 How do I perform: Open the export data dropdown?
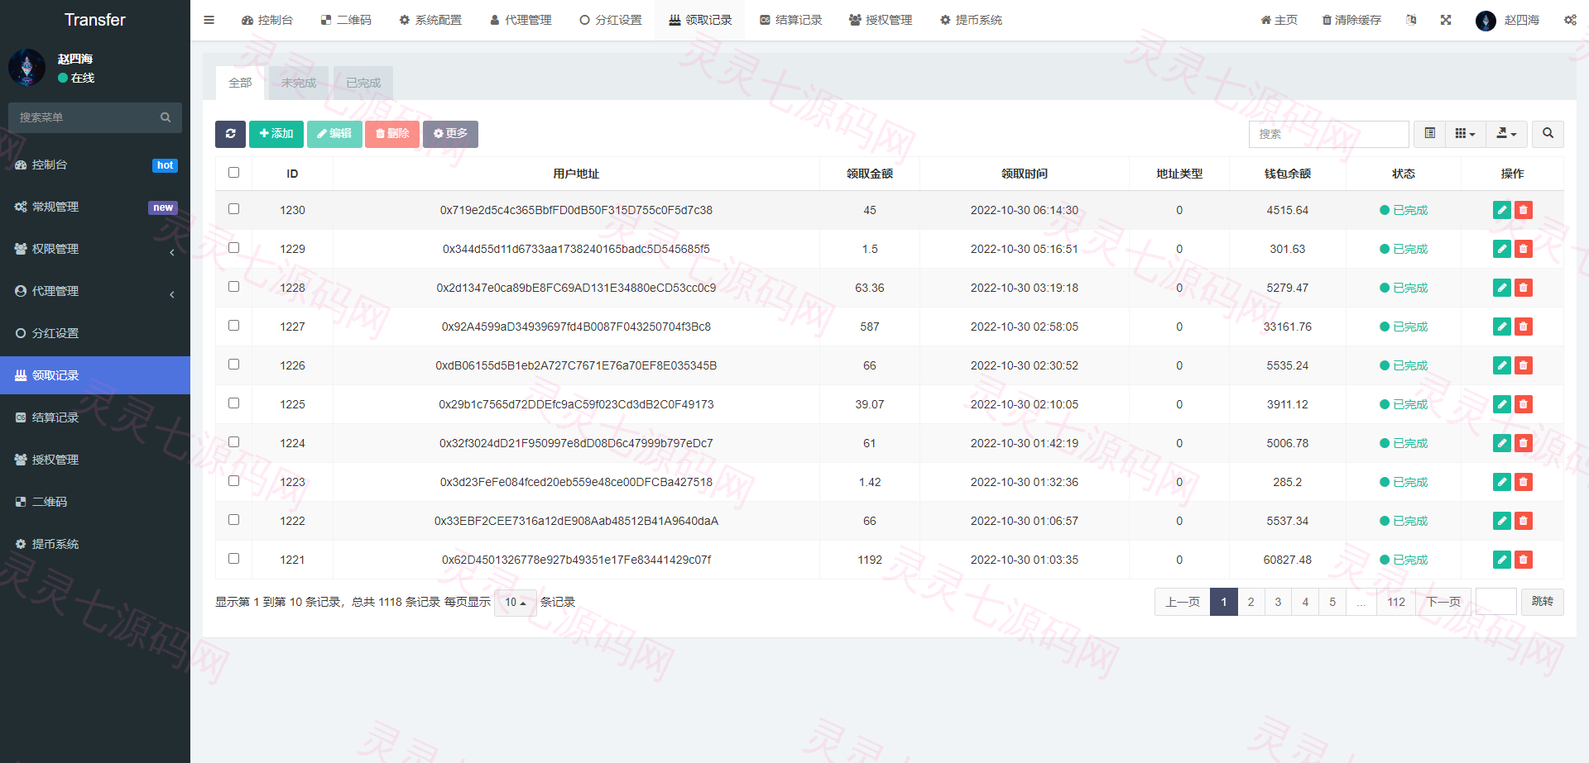tap(1506, 134)
